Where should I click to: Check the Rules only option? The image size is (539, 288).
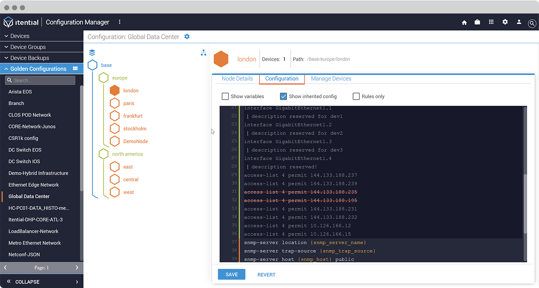pos(356,96)
